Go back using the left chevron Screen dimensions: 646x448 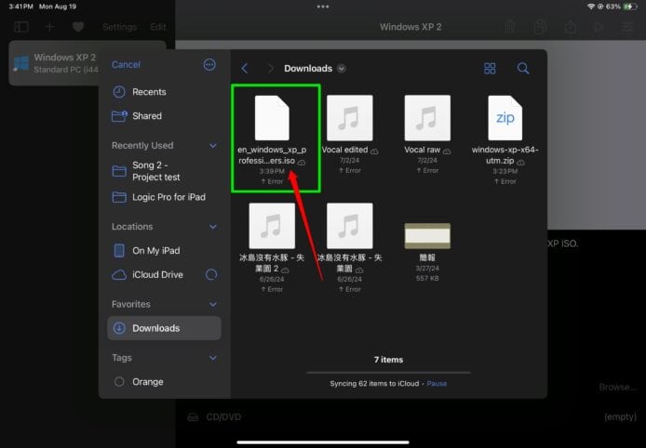pyautogui.click(x=245, y=68)
